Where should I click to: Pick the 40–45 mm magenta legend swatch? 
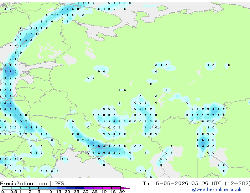tap(107, 188)
